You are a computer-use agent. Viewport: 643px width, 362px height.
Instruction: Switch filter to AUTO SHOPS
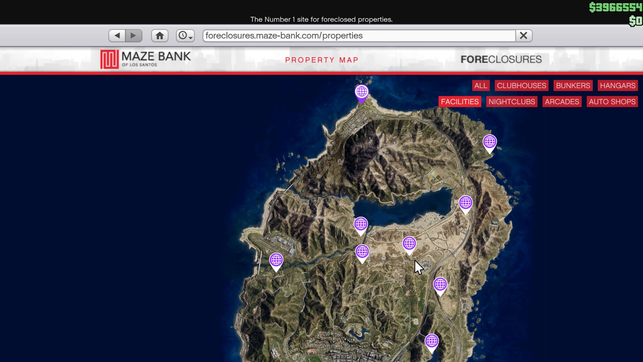[x=612, y=102]
